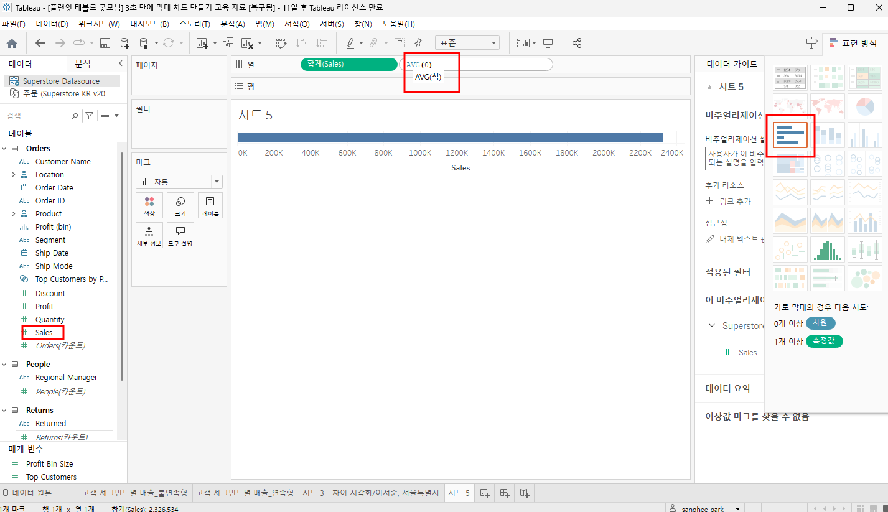Open the marks type Automatic dropdown
The height and width of the screenshot is (512, 888).
(179, 182)
